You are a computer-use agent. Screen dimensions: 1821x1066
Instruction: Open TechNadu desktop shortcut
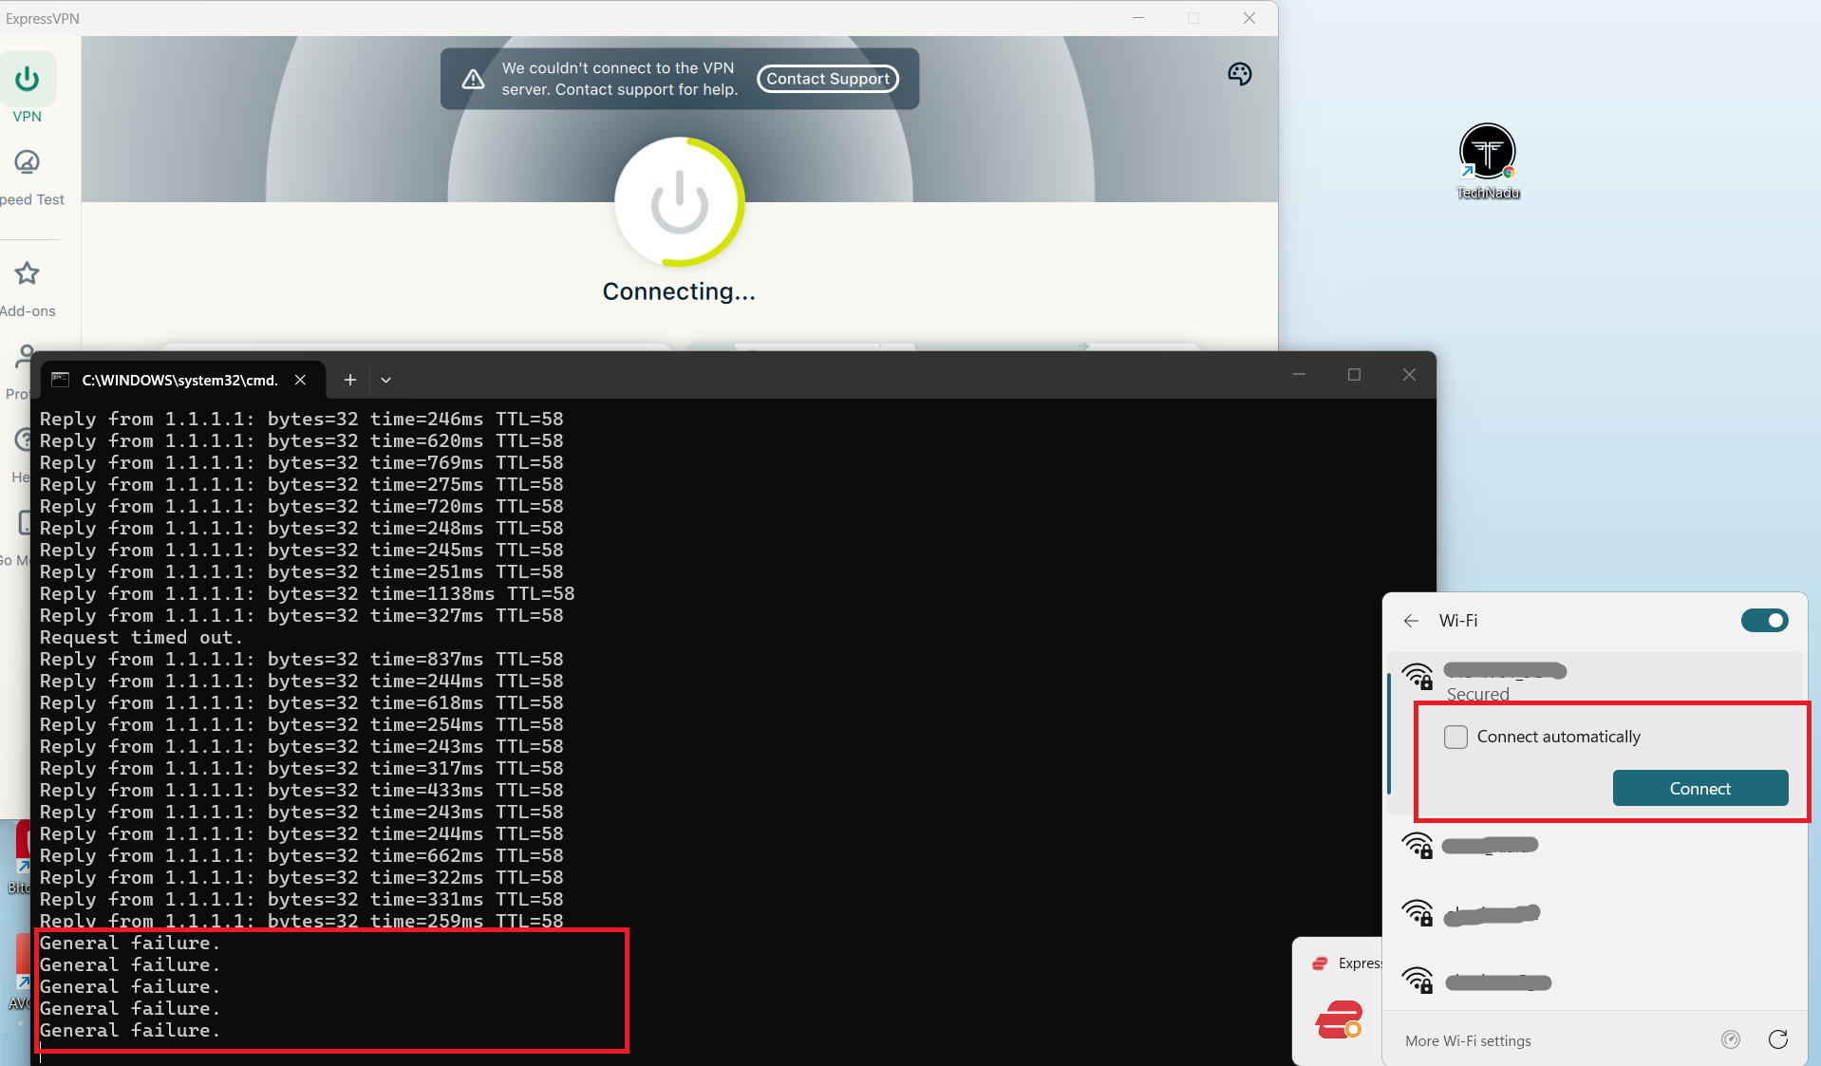click(1488, 162)
